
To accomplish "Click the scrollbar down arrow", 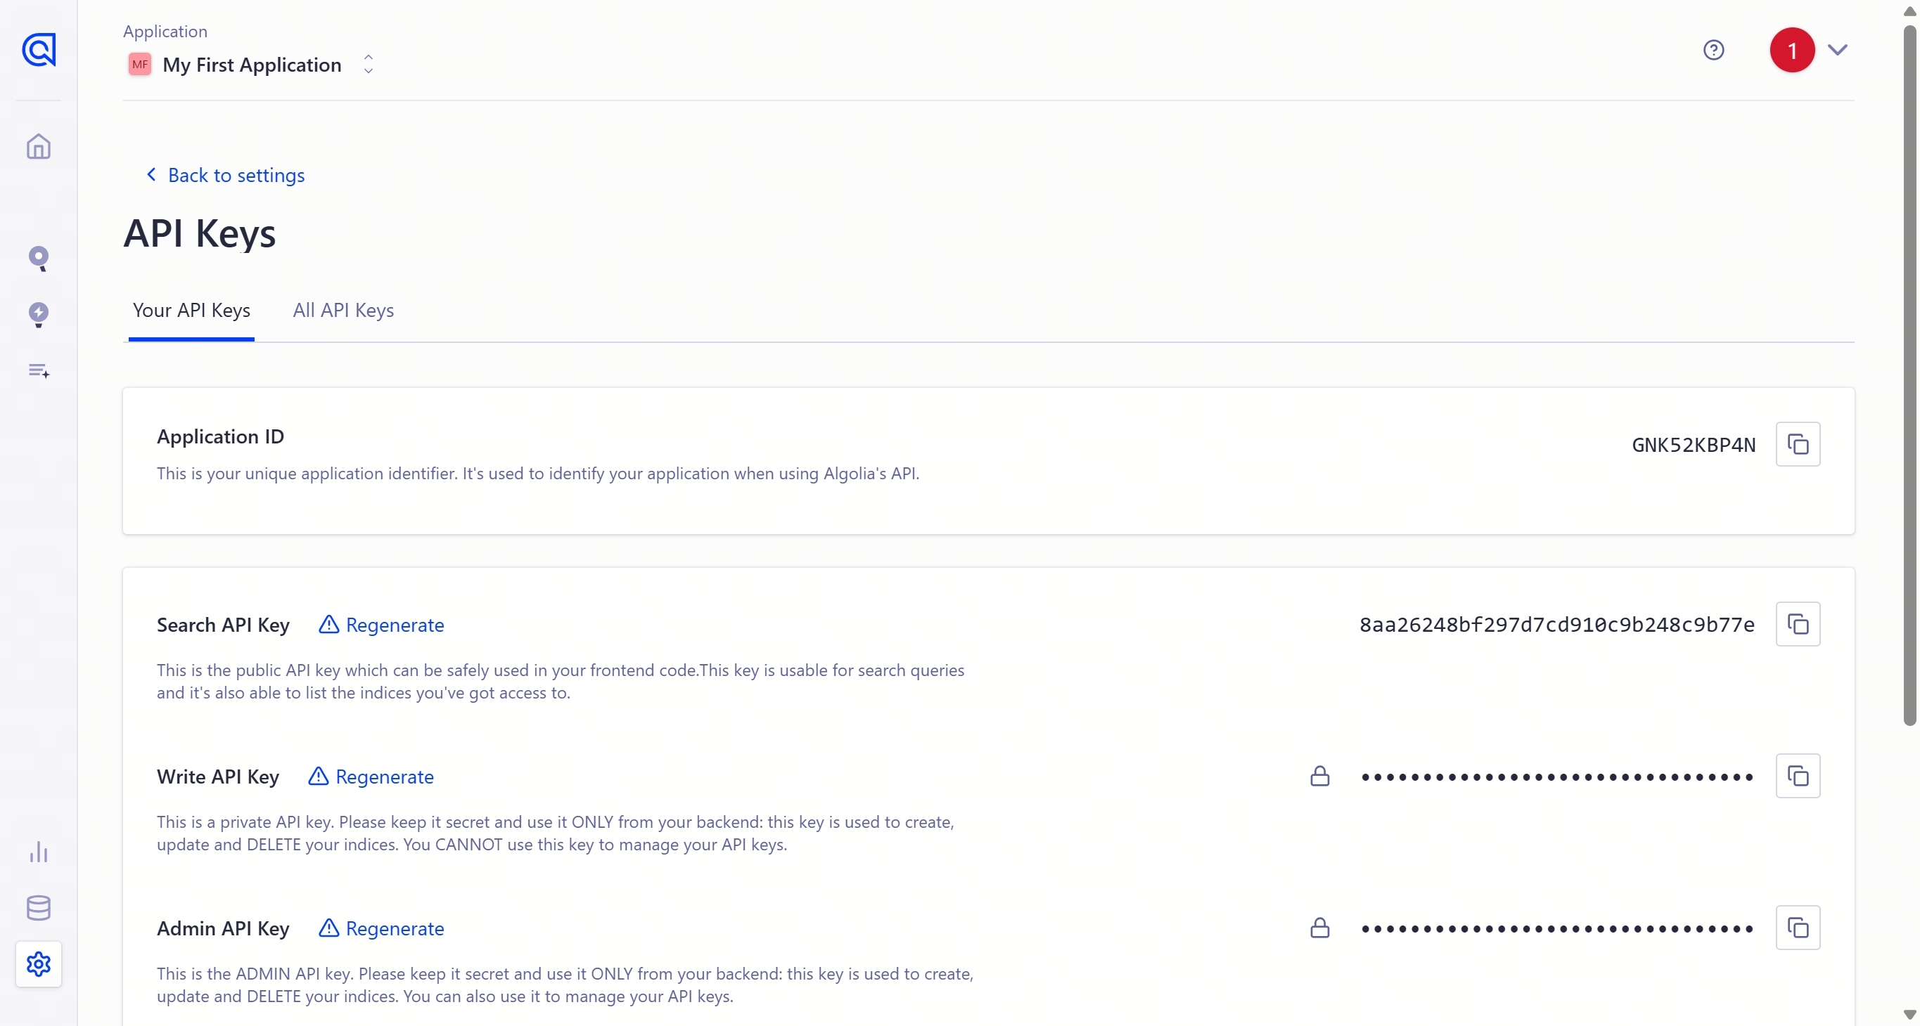I will coord(1909,1015).
